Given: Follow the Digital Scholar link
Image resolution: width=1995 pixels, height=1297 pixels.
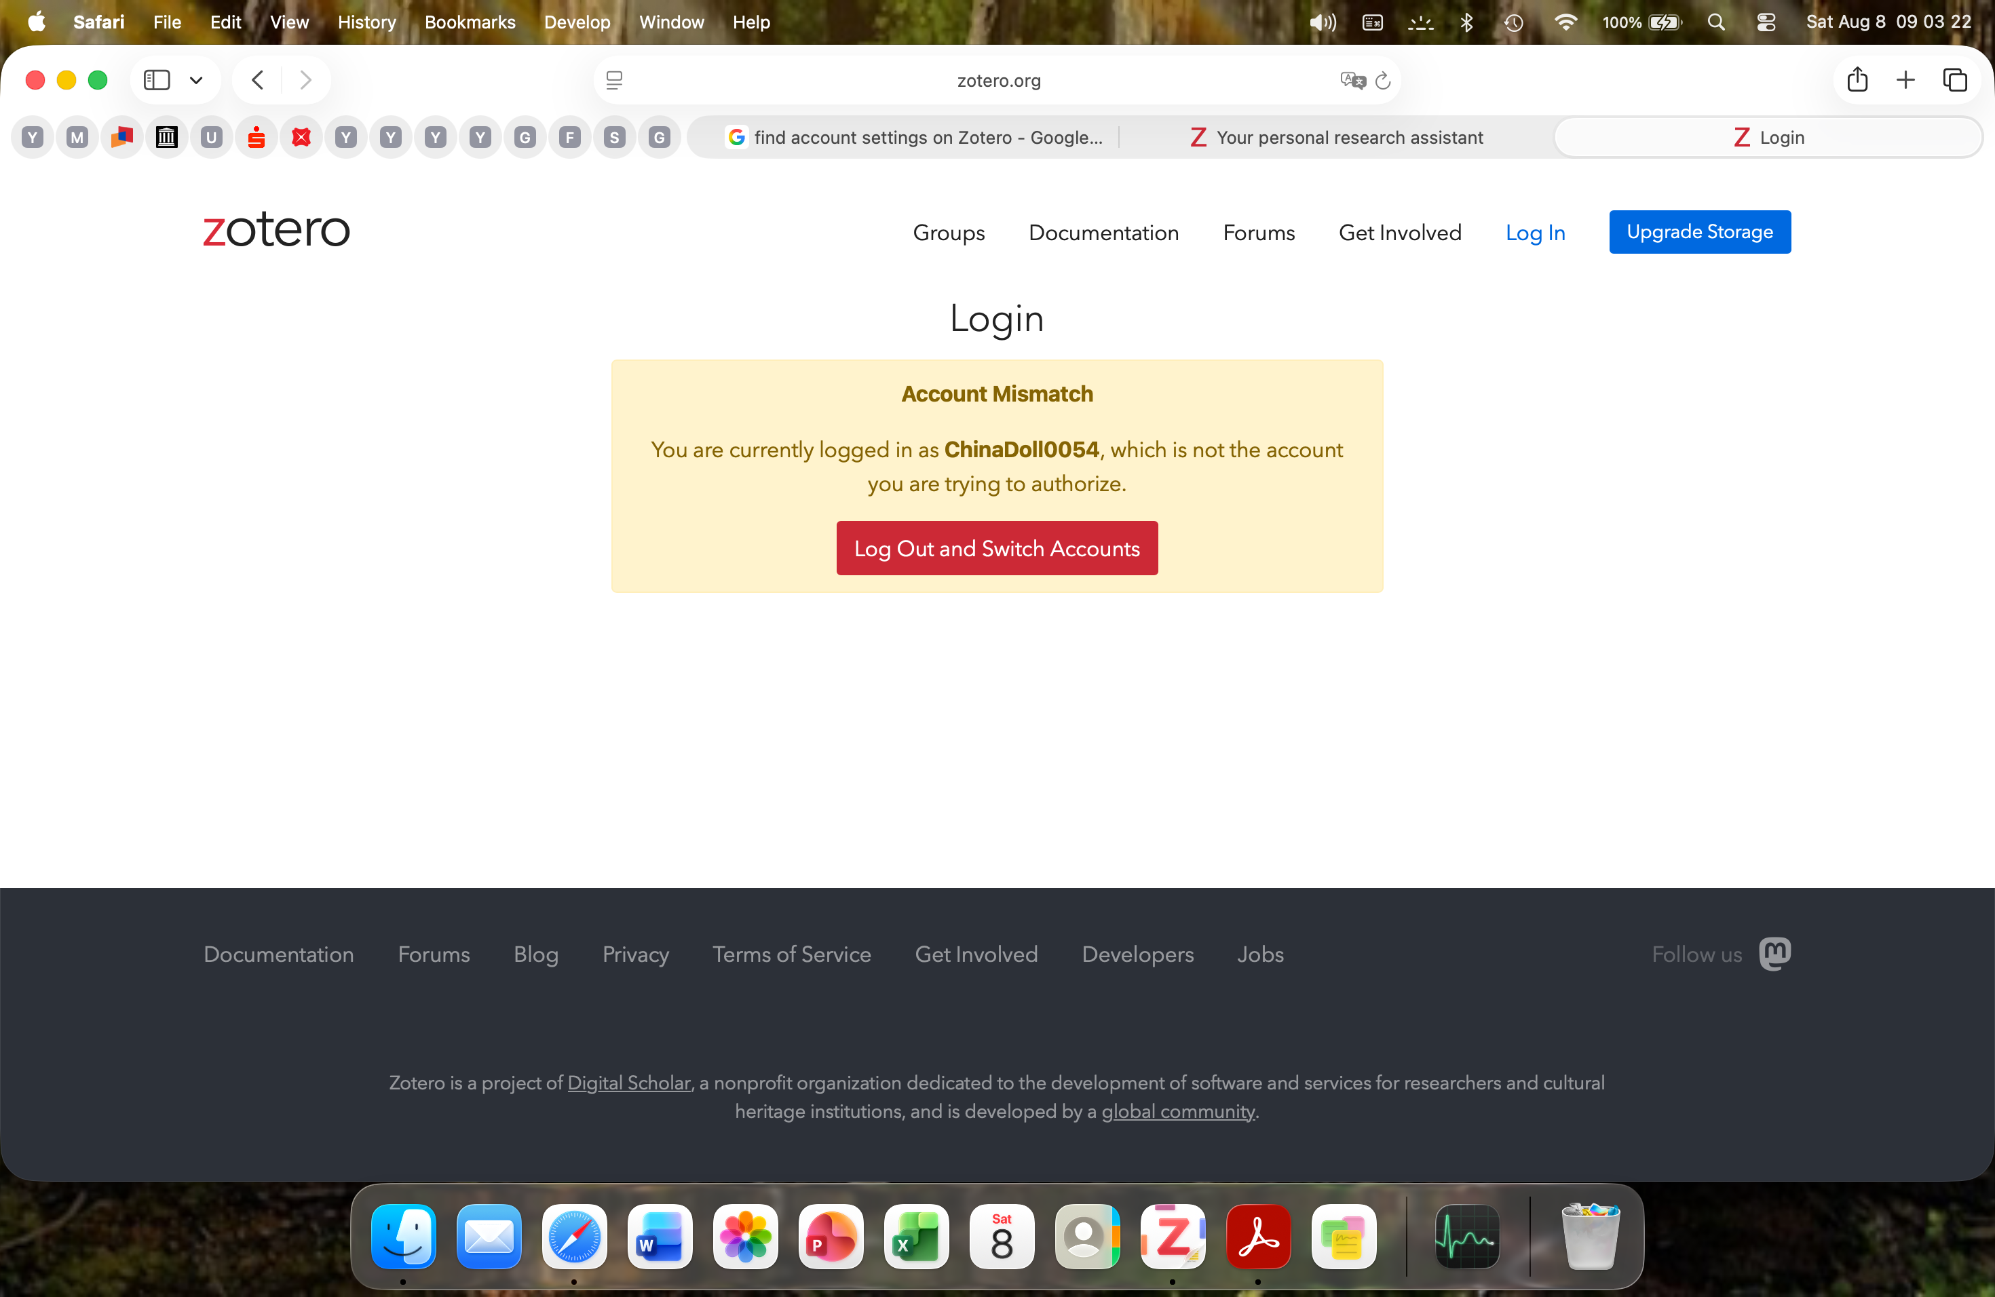Looking at the screenshot, I should click(630, 1083).
